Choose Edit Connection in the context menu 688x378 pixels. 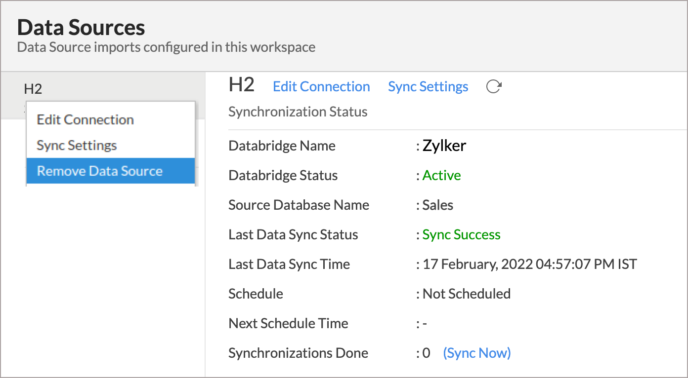click(x=85, y=119)
